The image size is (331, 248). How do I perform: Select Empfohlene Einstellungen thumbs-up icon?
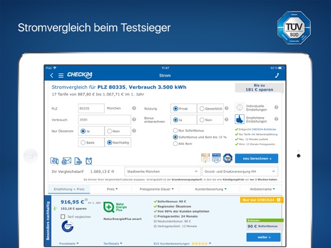[239, 119]
